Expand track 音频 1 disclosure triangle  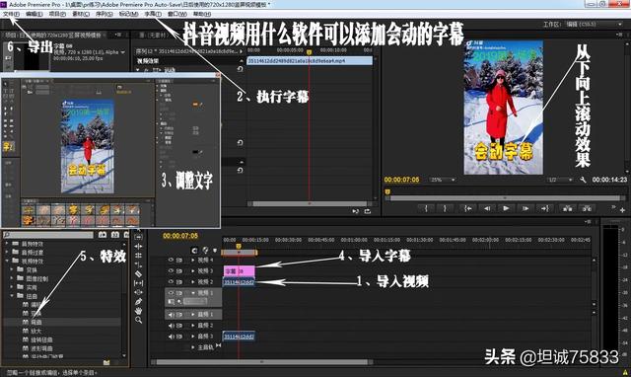click(193, 315)
